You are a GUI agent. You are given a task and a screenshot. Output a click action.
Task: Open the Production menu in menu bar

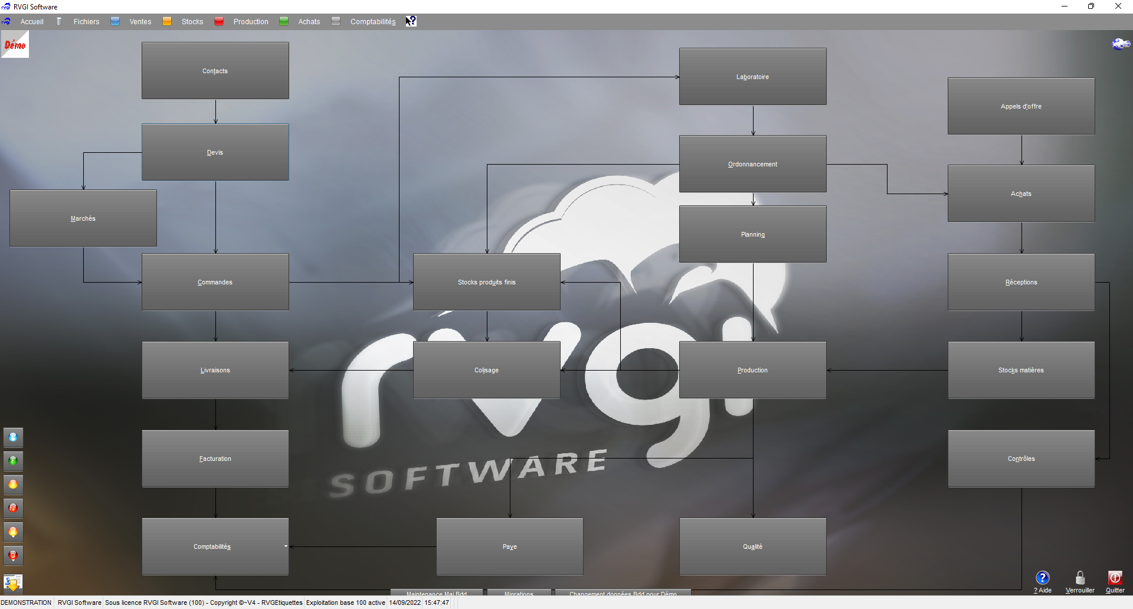(251, 22)
